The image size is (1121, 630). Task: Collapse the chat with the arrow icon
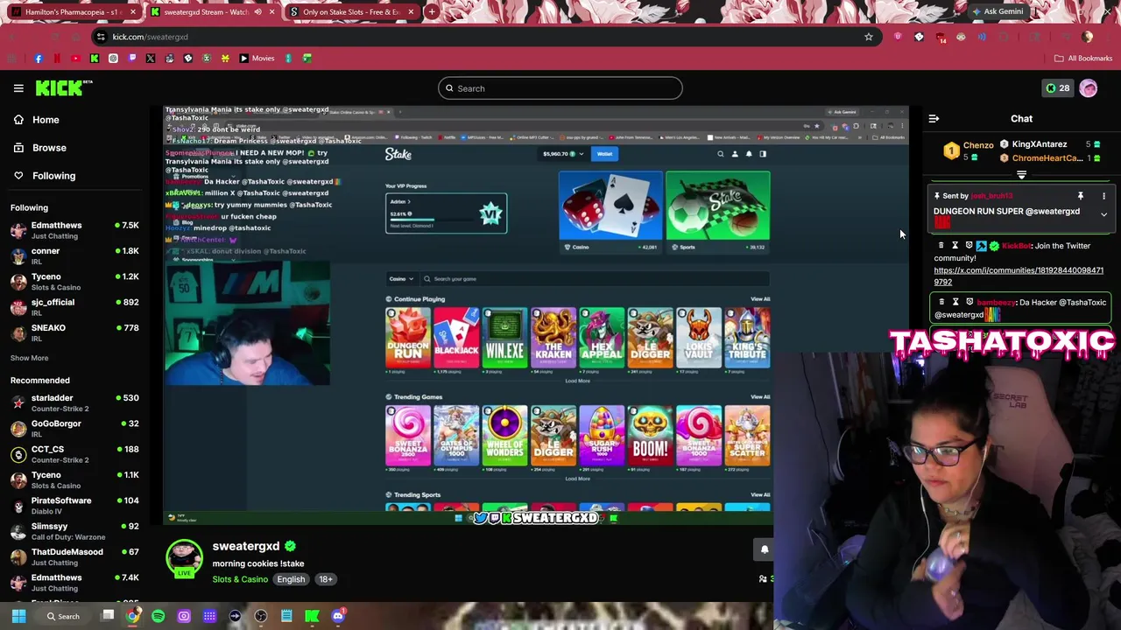click(934, 119)
